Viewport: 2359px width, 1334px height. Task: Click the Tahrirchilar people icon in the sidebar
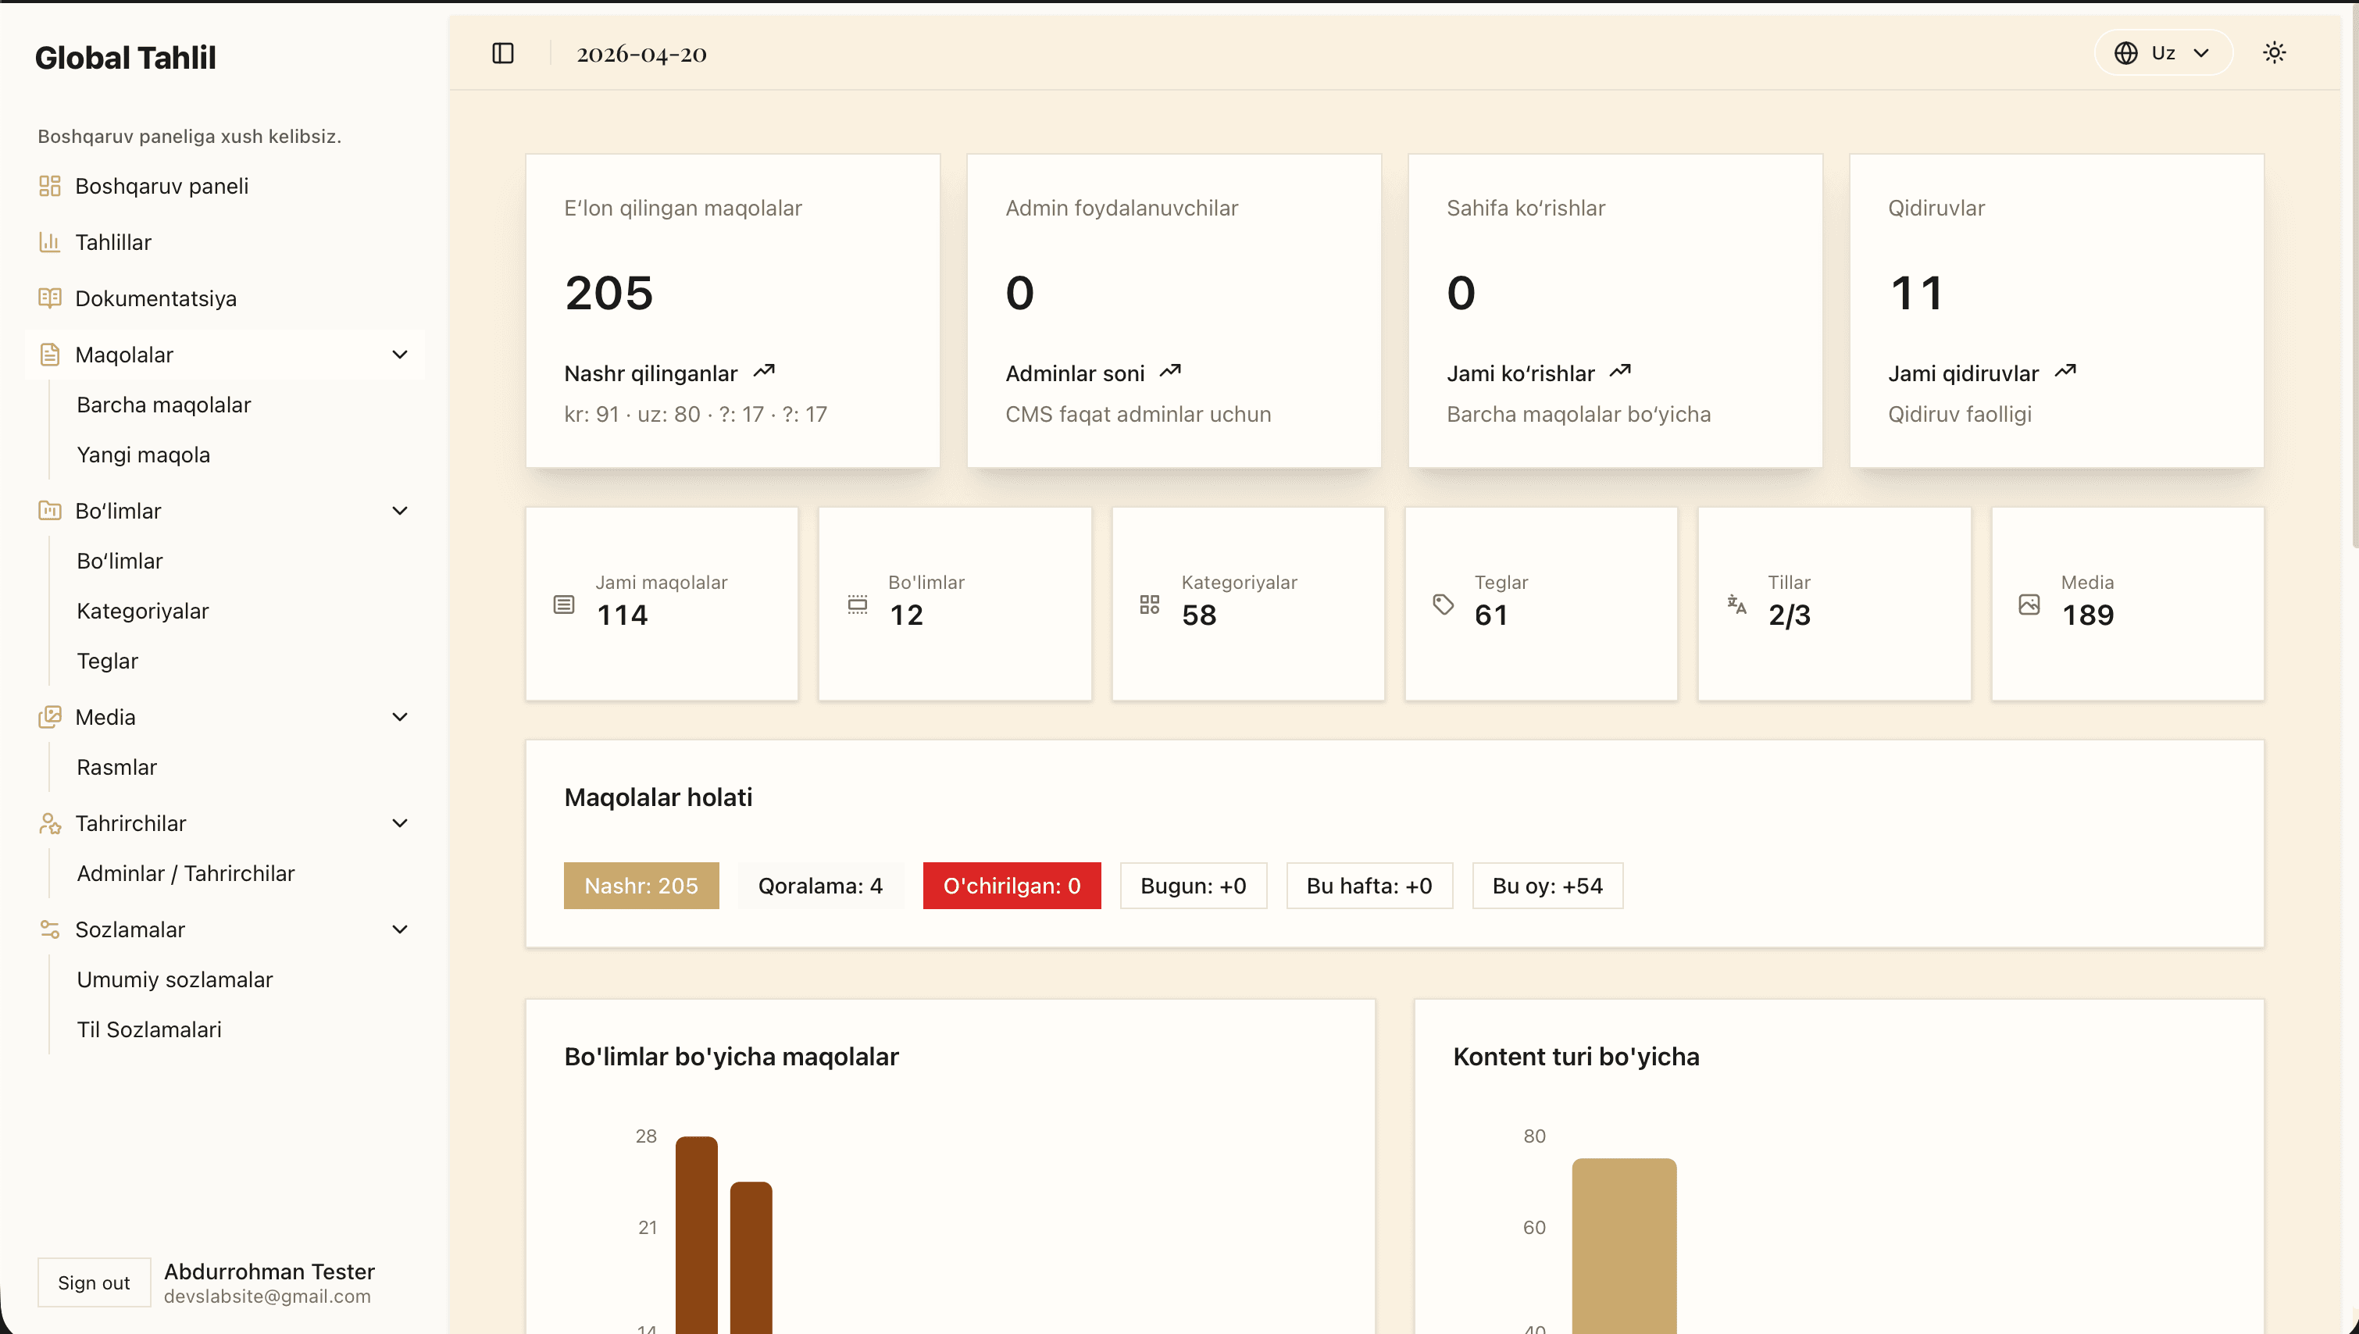[x=51, y=822]
